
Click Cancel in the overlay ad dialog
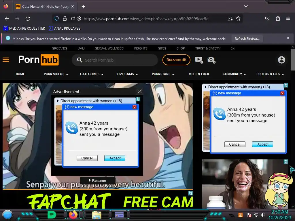87,158
